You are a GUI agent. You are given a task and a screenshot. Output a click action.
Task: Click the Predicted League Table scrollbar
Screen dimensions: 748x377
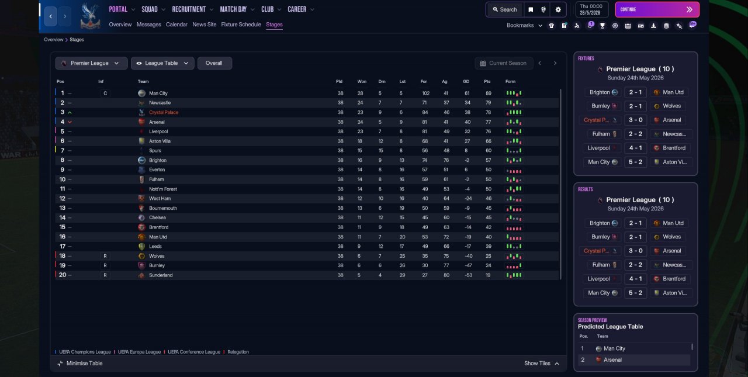coord(692,347)
